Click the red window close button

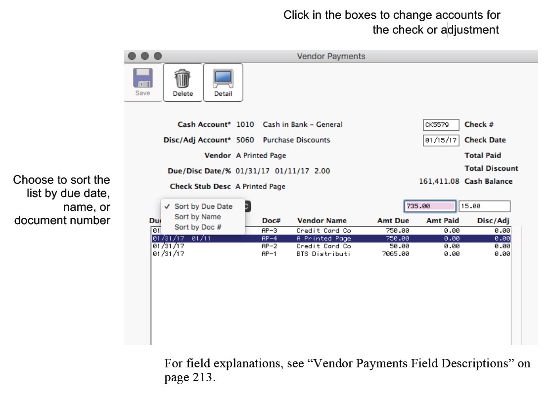point(133,56)
